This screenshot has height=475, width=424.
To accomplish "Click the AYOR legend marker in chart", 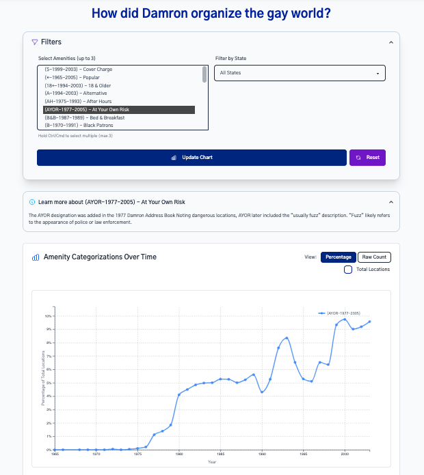I will coord(321,313).
